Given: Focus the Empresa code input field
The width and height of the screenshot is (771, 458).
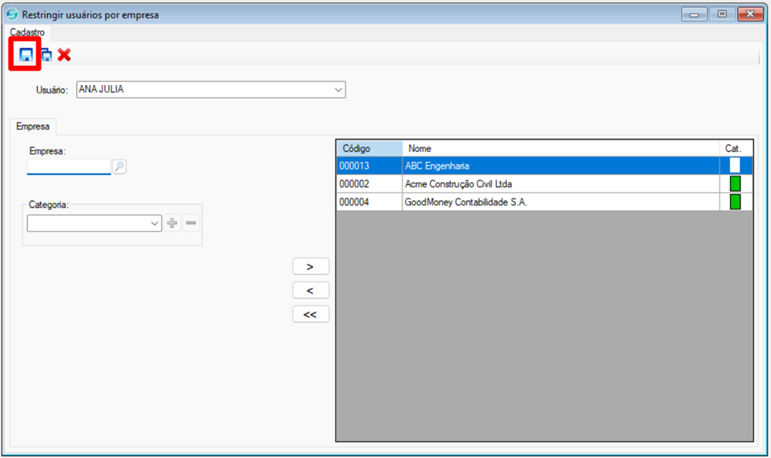Looking at the screenshot, I should click(69, 167).
